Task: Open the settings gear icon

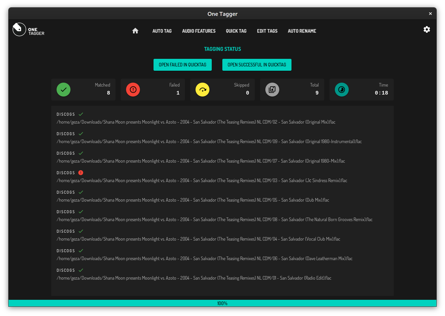Action: coord(426,29)
